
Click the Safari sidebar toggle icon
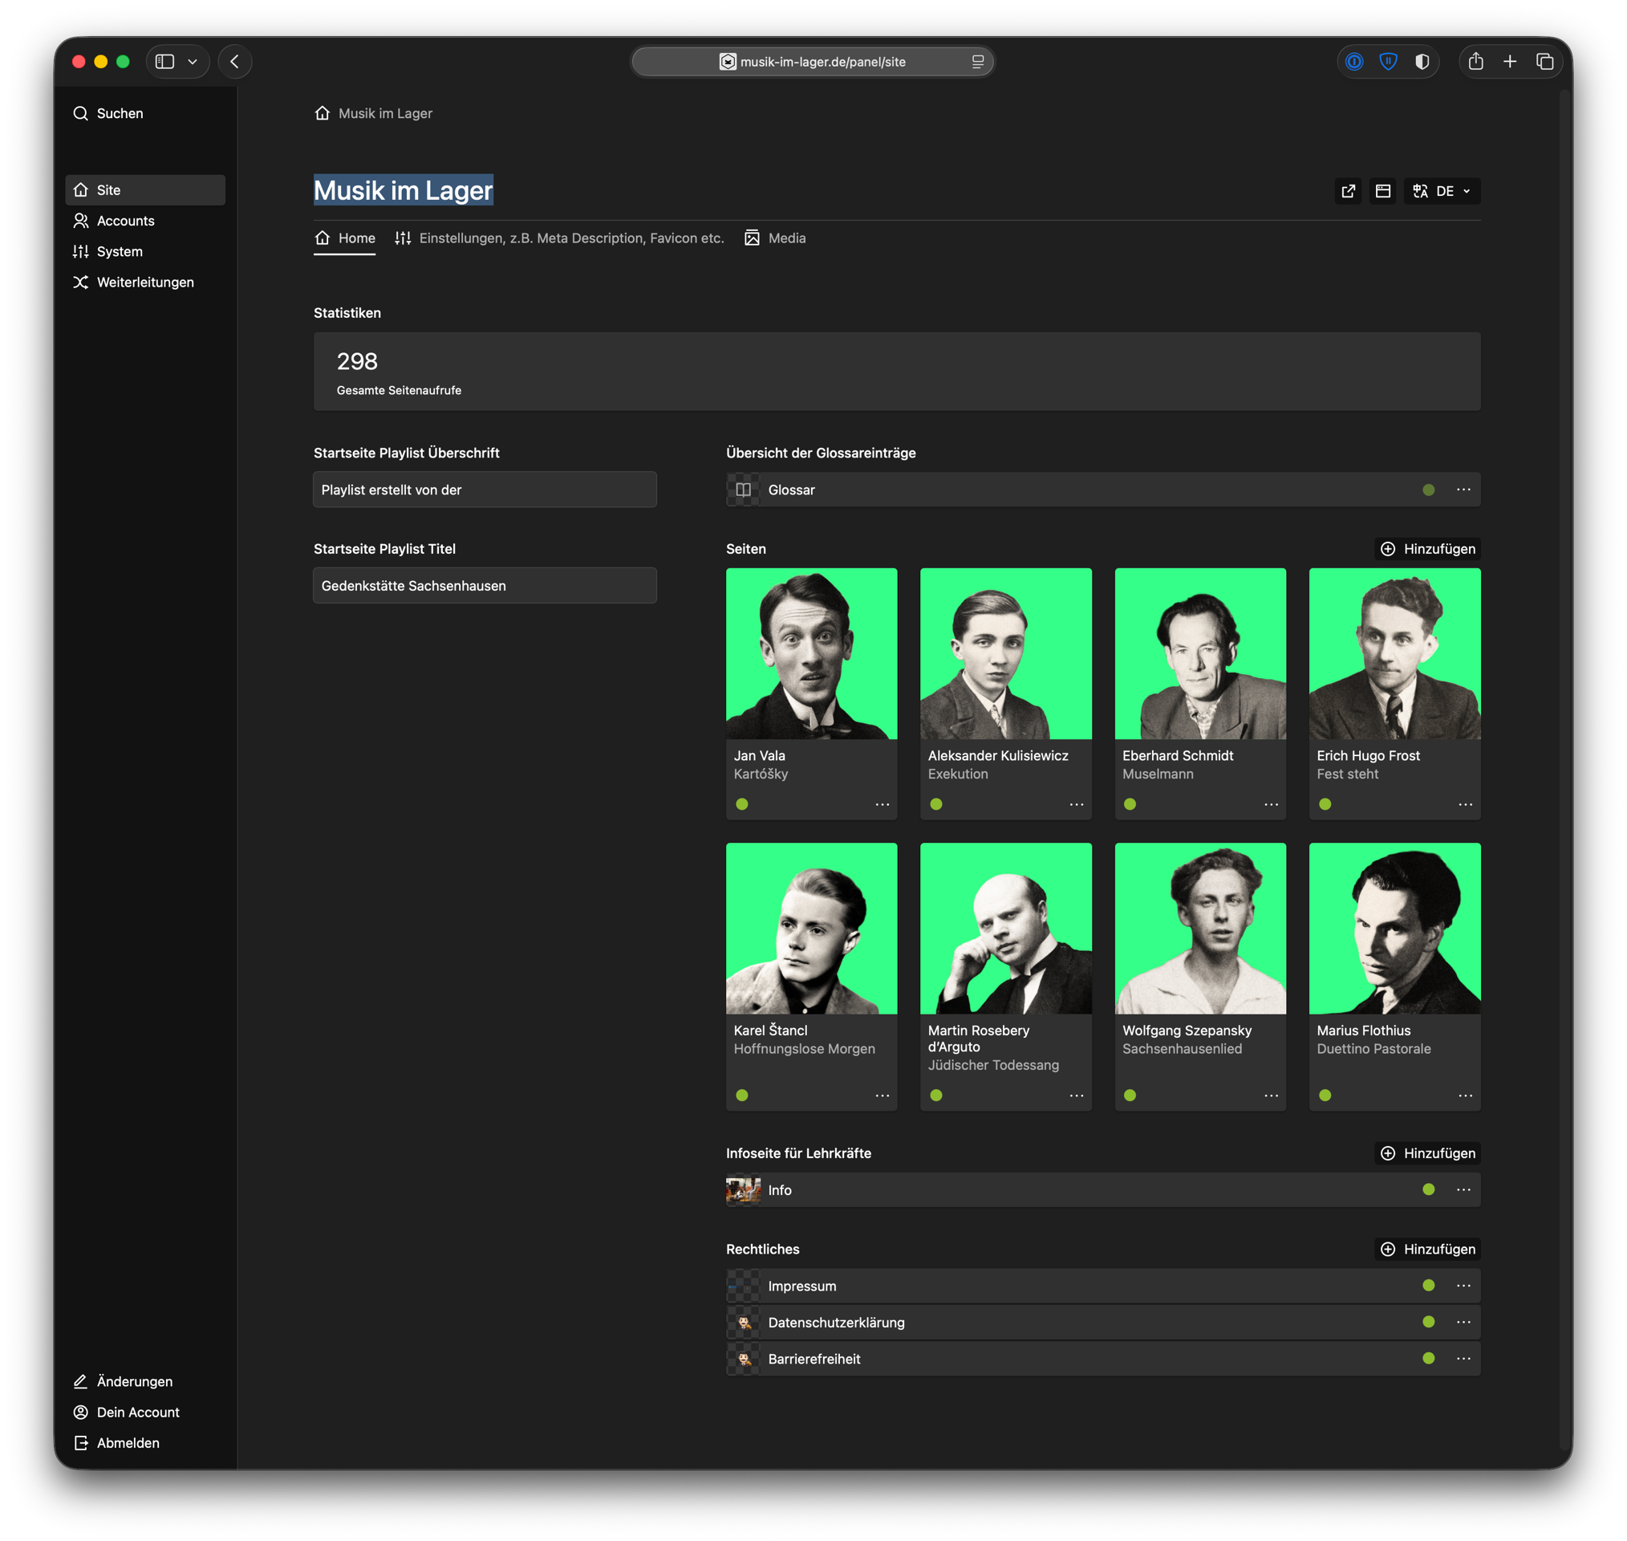click(x=165, y=62)
